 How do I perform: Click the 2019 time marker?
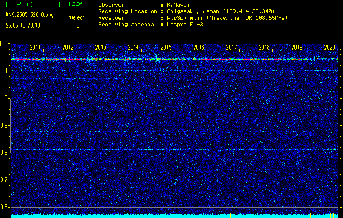[x=297, y=47]
